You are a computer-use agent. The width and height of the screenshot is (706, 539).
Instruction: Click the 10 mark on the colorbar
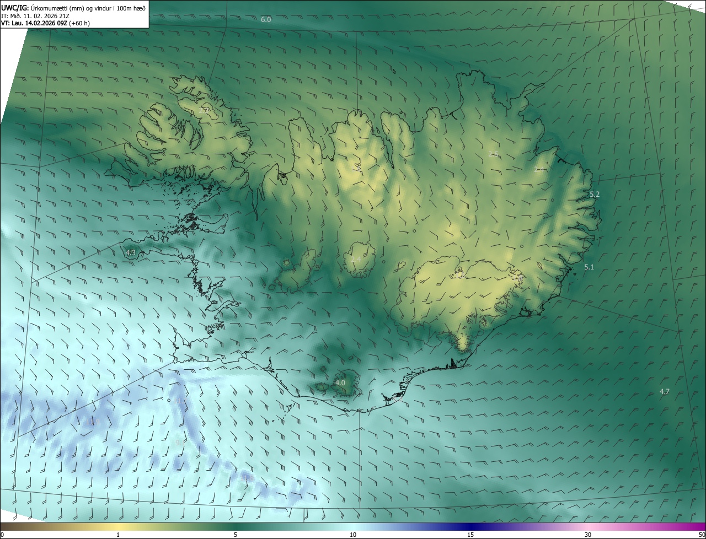pos(353,535)
